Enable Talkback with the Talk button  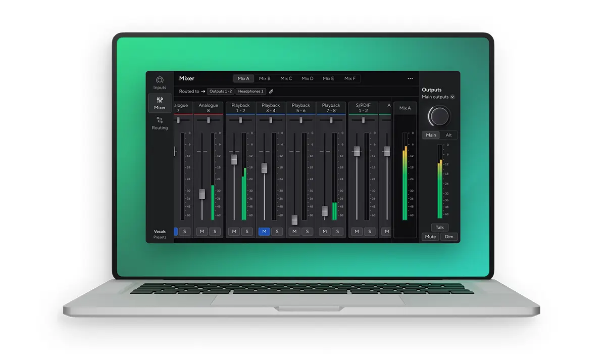coord(439,228)
